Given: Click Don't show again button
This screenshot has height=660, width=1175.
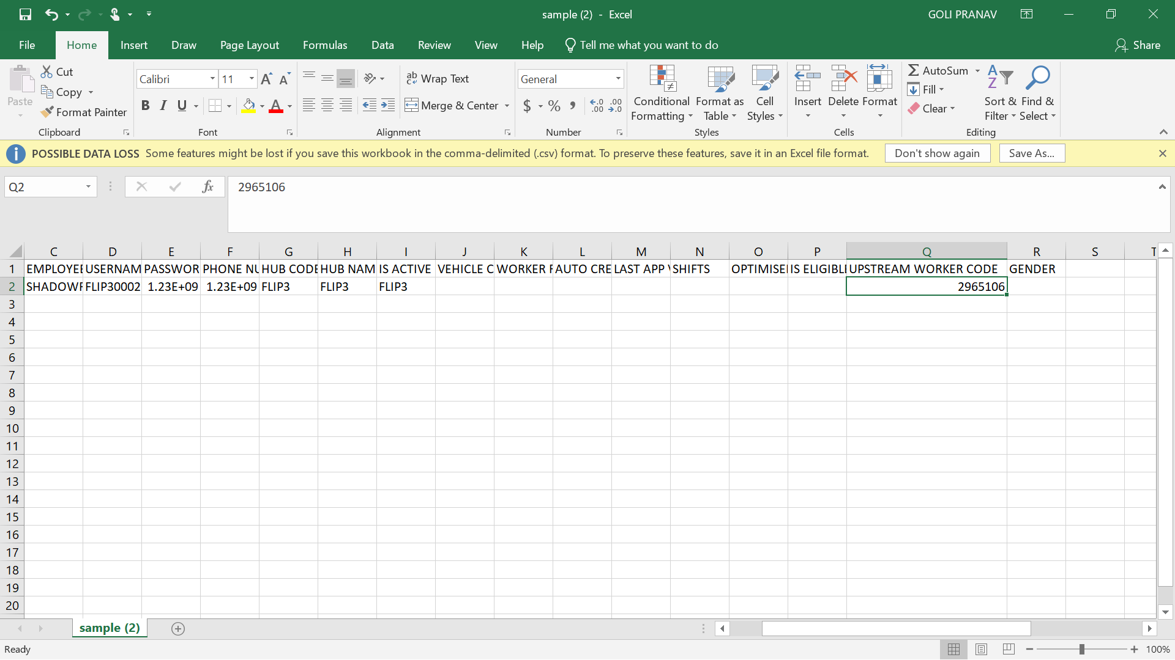Looking at the screenshot, I should (937, 153).
